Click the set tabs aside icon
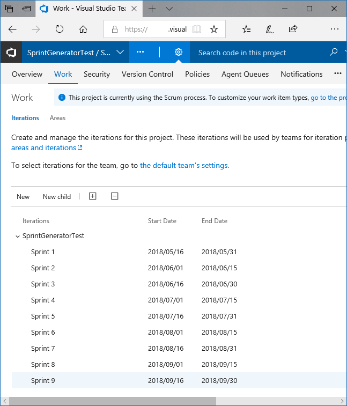 pos(26,9)
